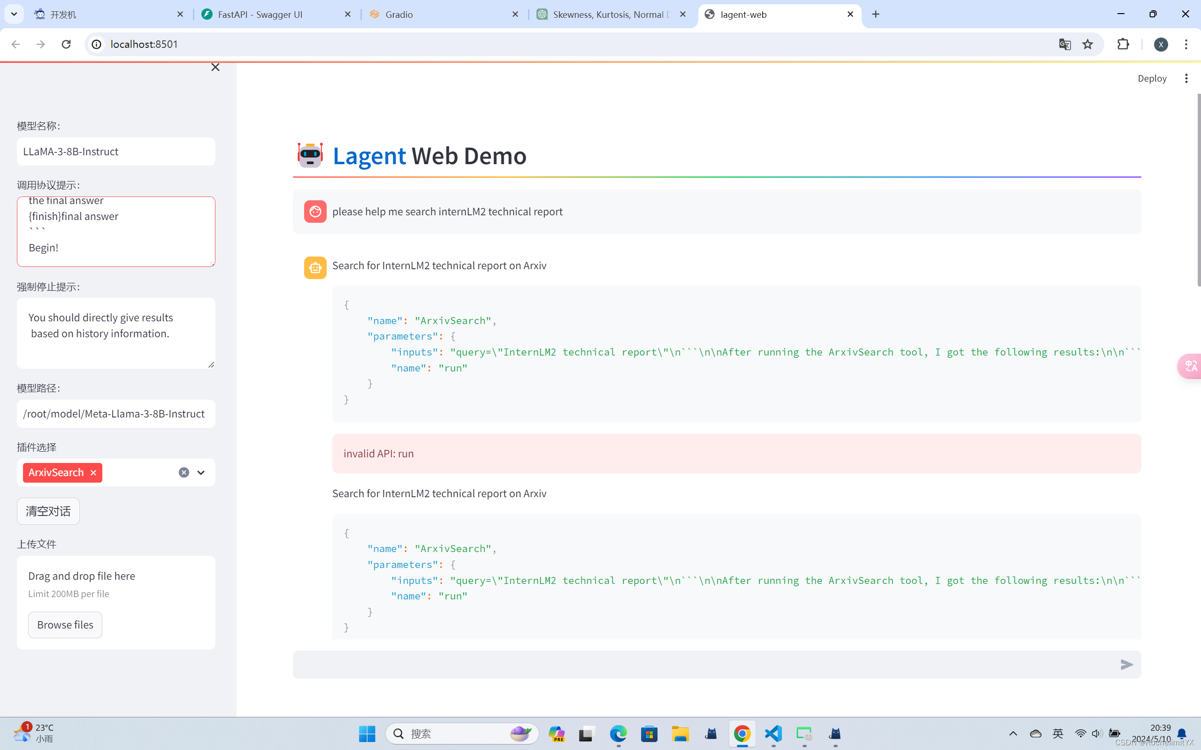Click the force stop prompt text area
This screenshot has width=1201, height=750.
(x=116, y=333)
